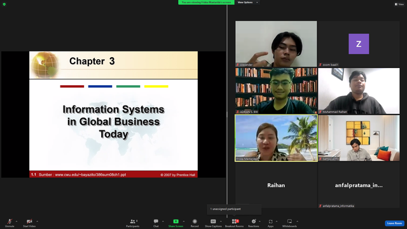
Task: Open share options arrow beside Share Screen
Action: [x=184, y=221]
